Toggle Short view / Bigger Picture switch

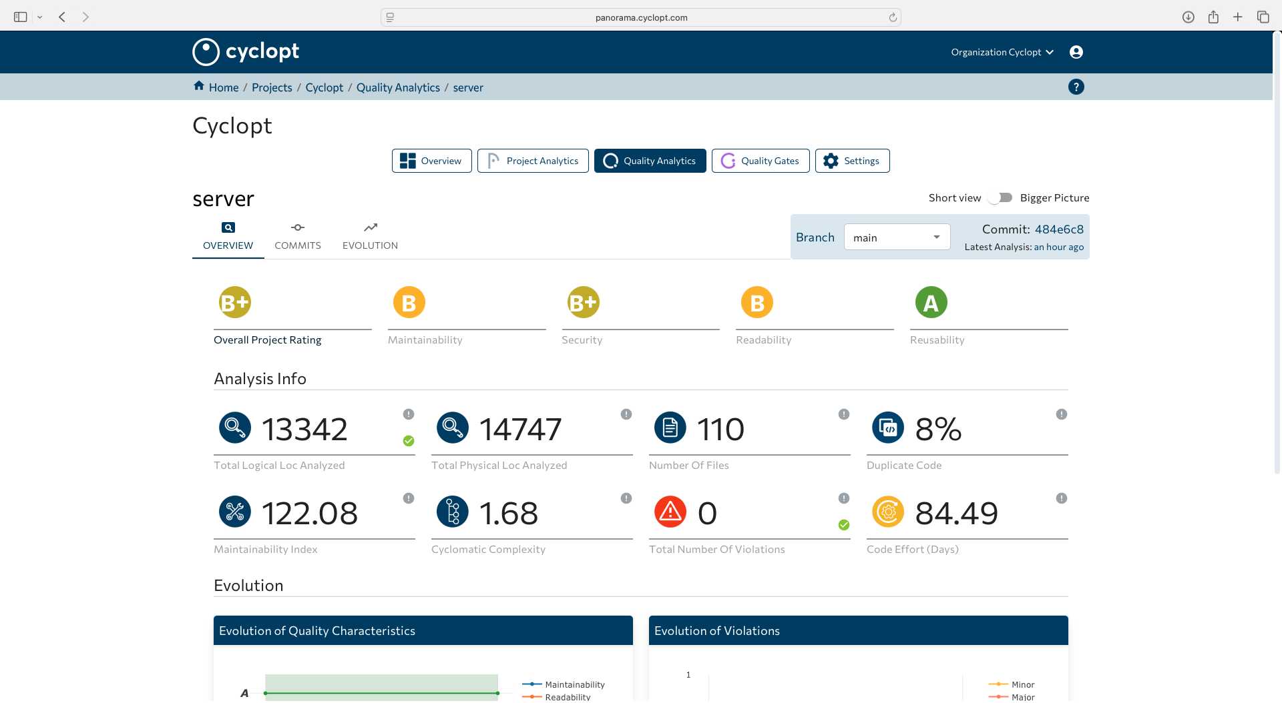(x=1001, y=198)
